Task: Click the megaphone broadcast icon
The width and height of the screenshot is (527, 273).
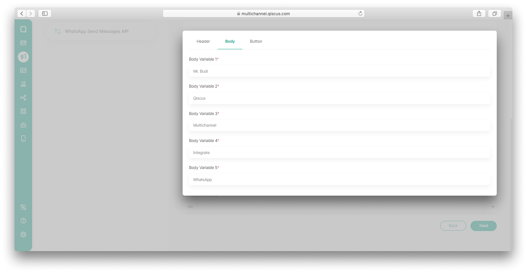Action: point(23,57)
